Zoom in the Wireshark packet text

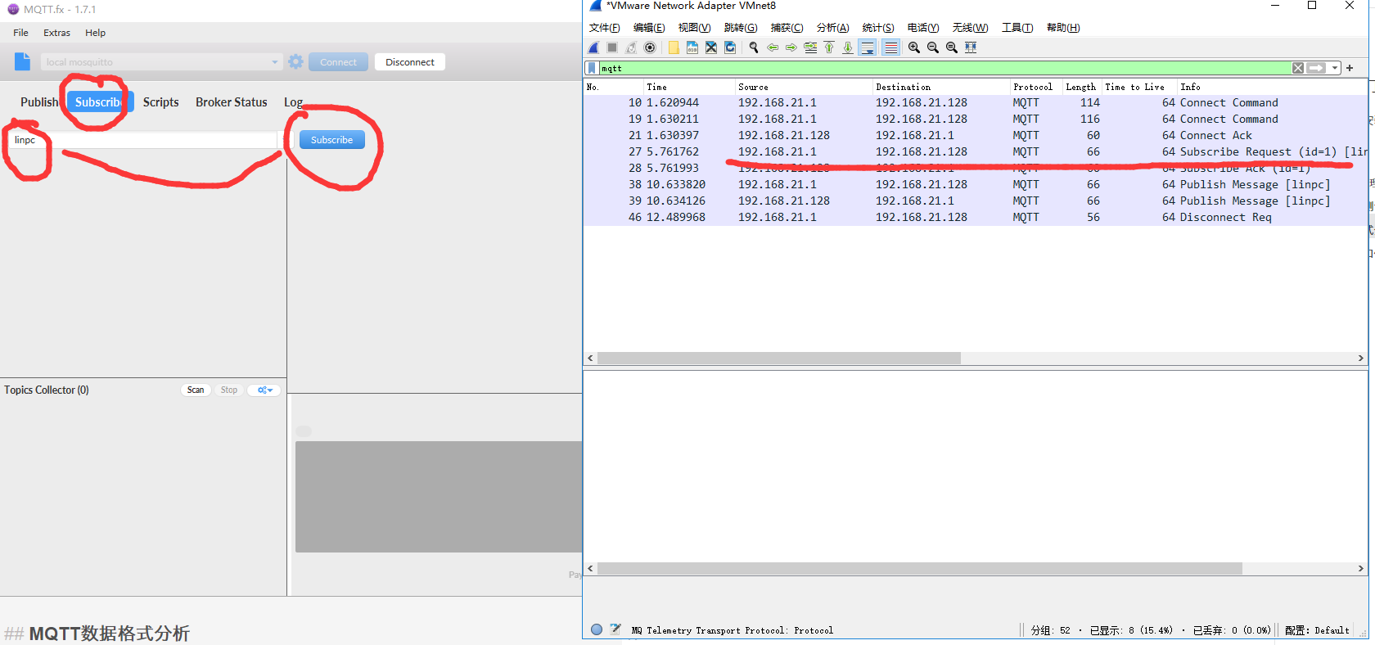[x=914, y=47]
